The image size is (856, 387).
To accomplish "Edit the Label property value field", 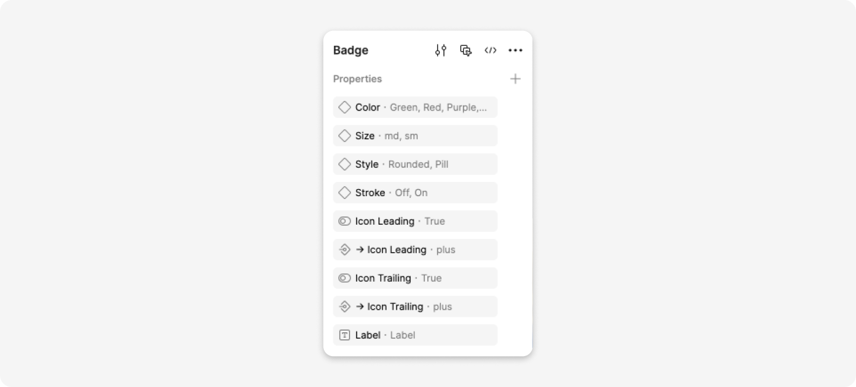I will click(x=402, y=335).
